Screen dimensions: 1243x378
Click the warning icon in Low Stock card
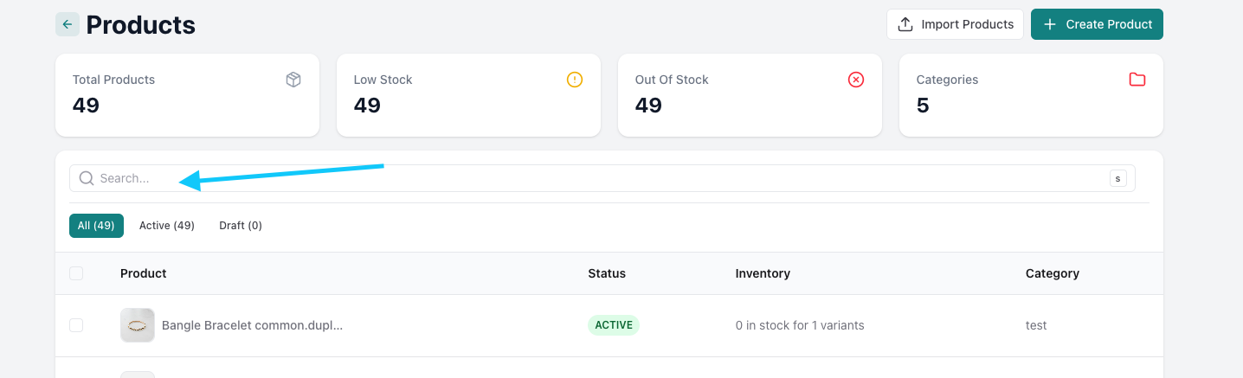[x=575, y=80]
